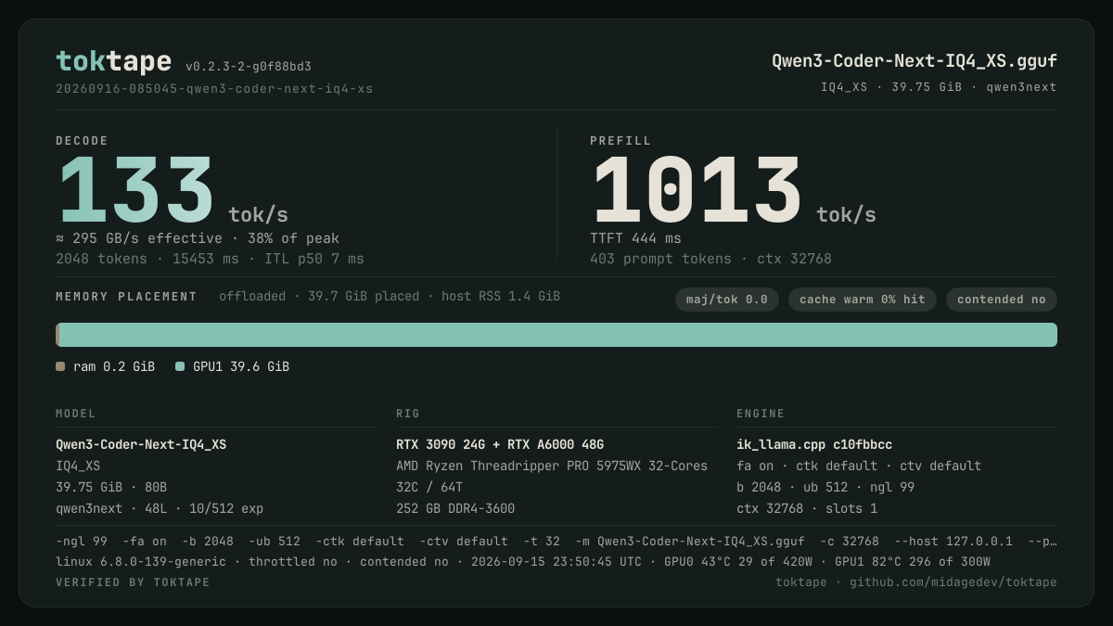The height and width of the screenshot is (626, 1113).
Task: Click the toktape logo title
Action: click(x=113, y=61)
